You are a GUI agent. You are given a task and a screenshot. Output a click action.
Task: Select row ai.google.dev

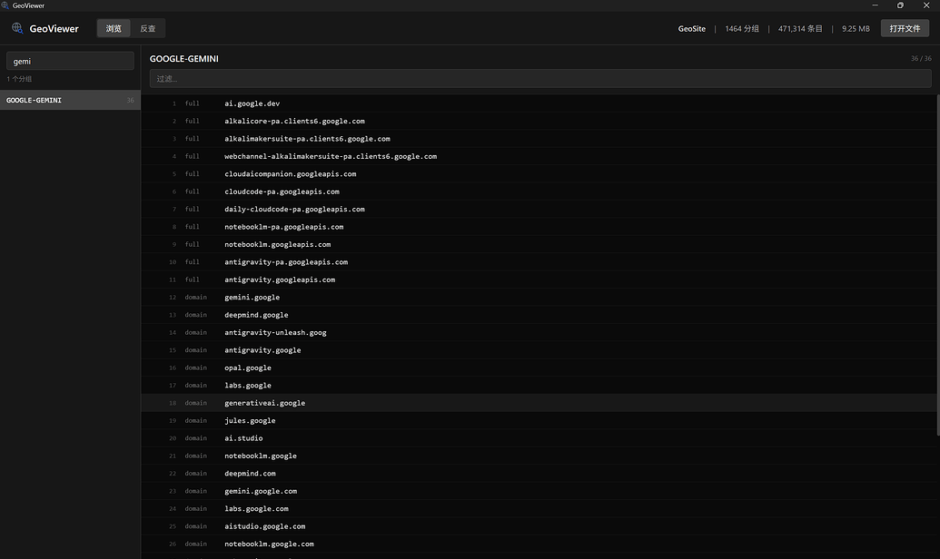pyautogui.click(x=539, y=103)
